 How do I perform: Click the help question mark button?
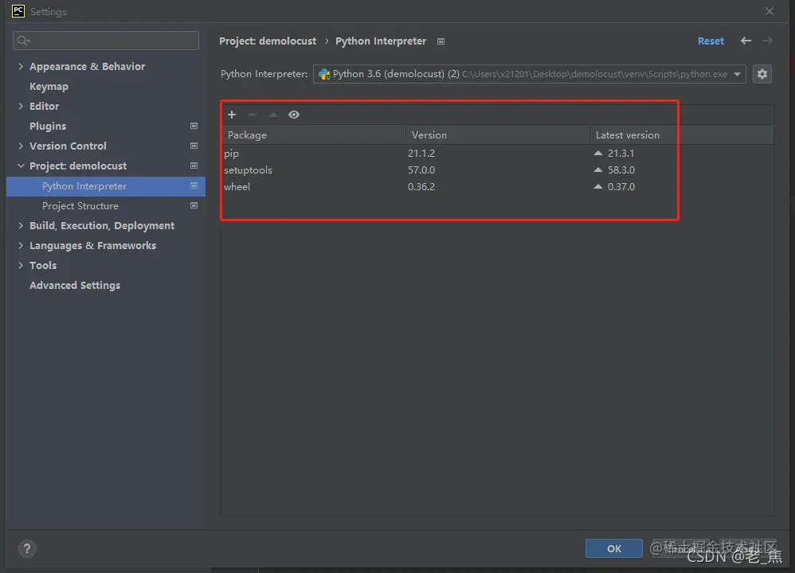pyautogui.click(x=27, y=548)
